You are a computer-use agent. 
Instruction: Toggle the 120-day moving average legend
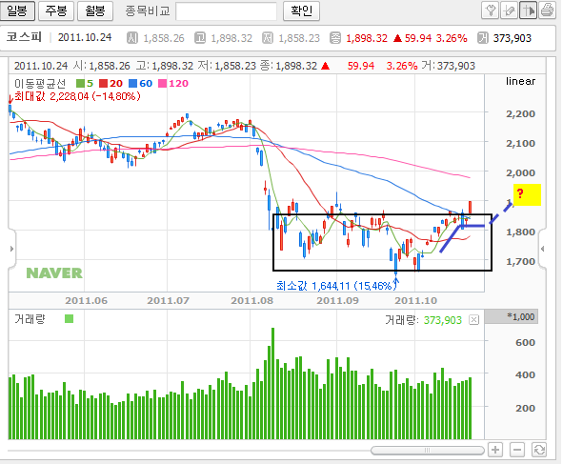coord(173,83)
